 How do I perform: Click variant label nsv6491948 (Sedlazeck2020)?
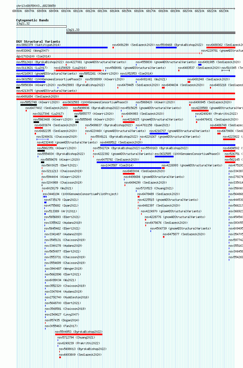click(x=209, y=79)
